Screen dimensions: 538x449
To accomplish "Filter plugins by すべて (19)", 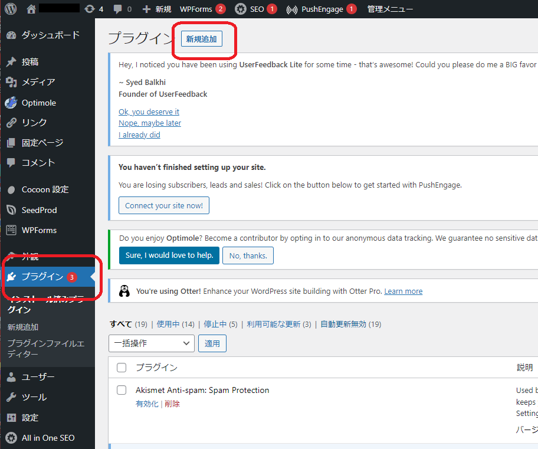I will 129,324.
